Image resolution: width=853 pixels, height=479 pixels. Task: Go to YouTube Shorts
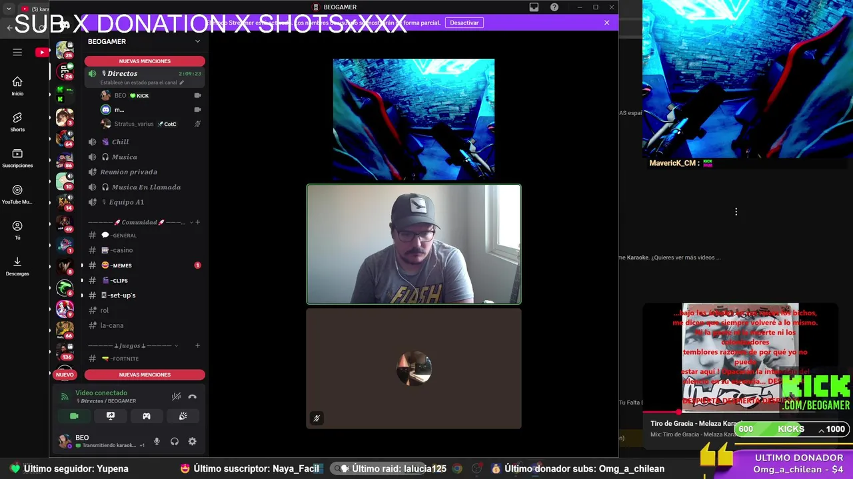[x=17, y=121]
